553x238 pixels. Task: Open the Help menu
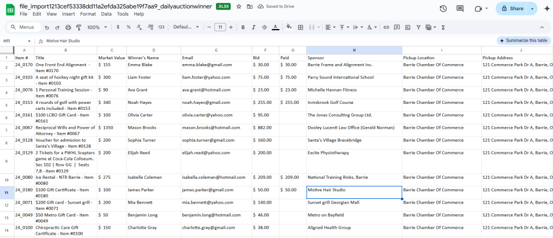pyautogui.click(x=139, y=14)
